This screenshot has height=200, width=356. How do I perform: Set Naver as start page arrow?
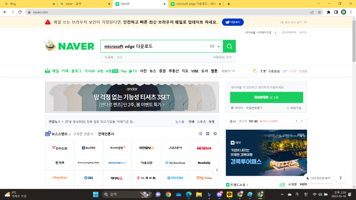coord(275,33)
